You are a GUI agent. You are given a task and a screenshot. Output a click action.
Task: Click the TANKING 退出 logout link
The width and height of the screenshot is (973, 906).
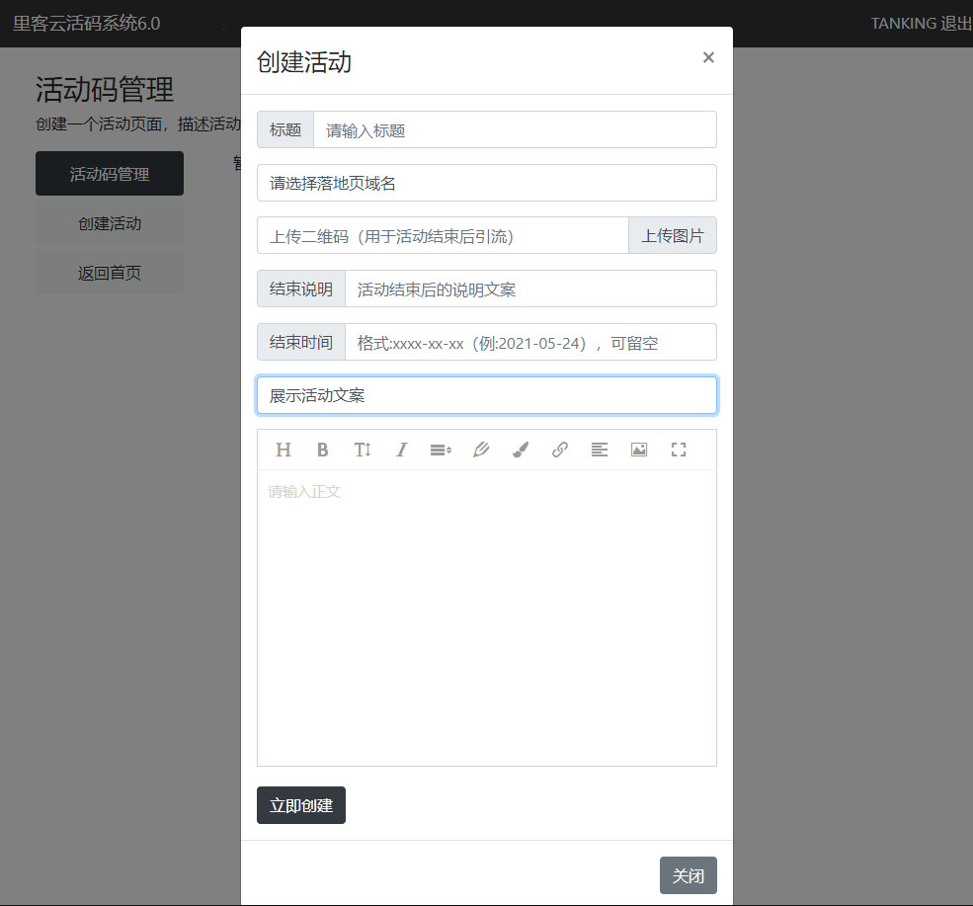[922, 24]
